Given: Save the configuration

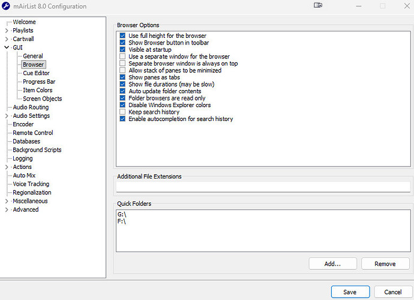Looking at the screenshot, I should (x=350, y=292).
